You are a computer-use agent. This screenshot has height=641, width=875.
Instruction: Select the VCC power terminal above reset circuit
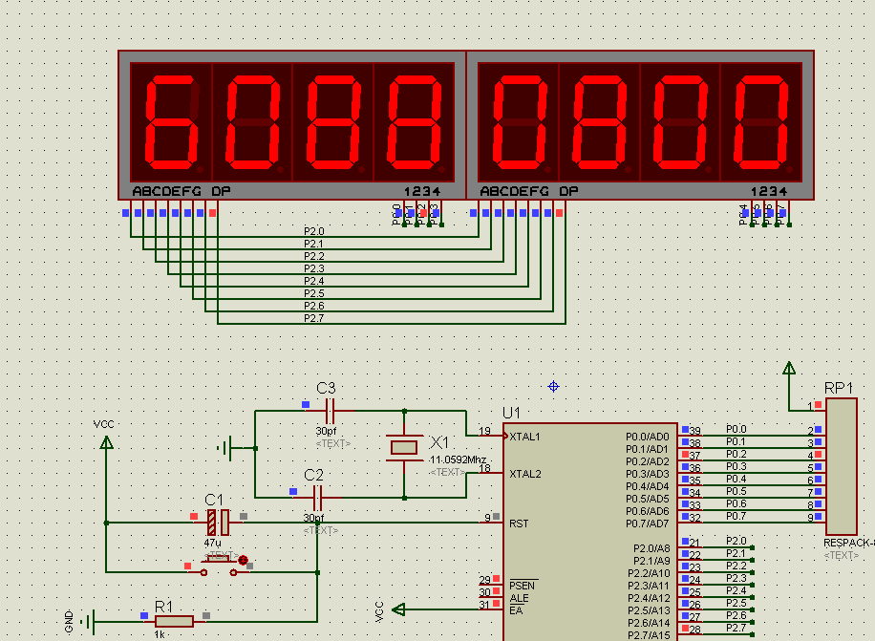click(106, 442)
